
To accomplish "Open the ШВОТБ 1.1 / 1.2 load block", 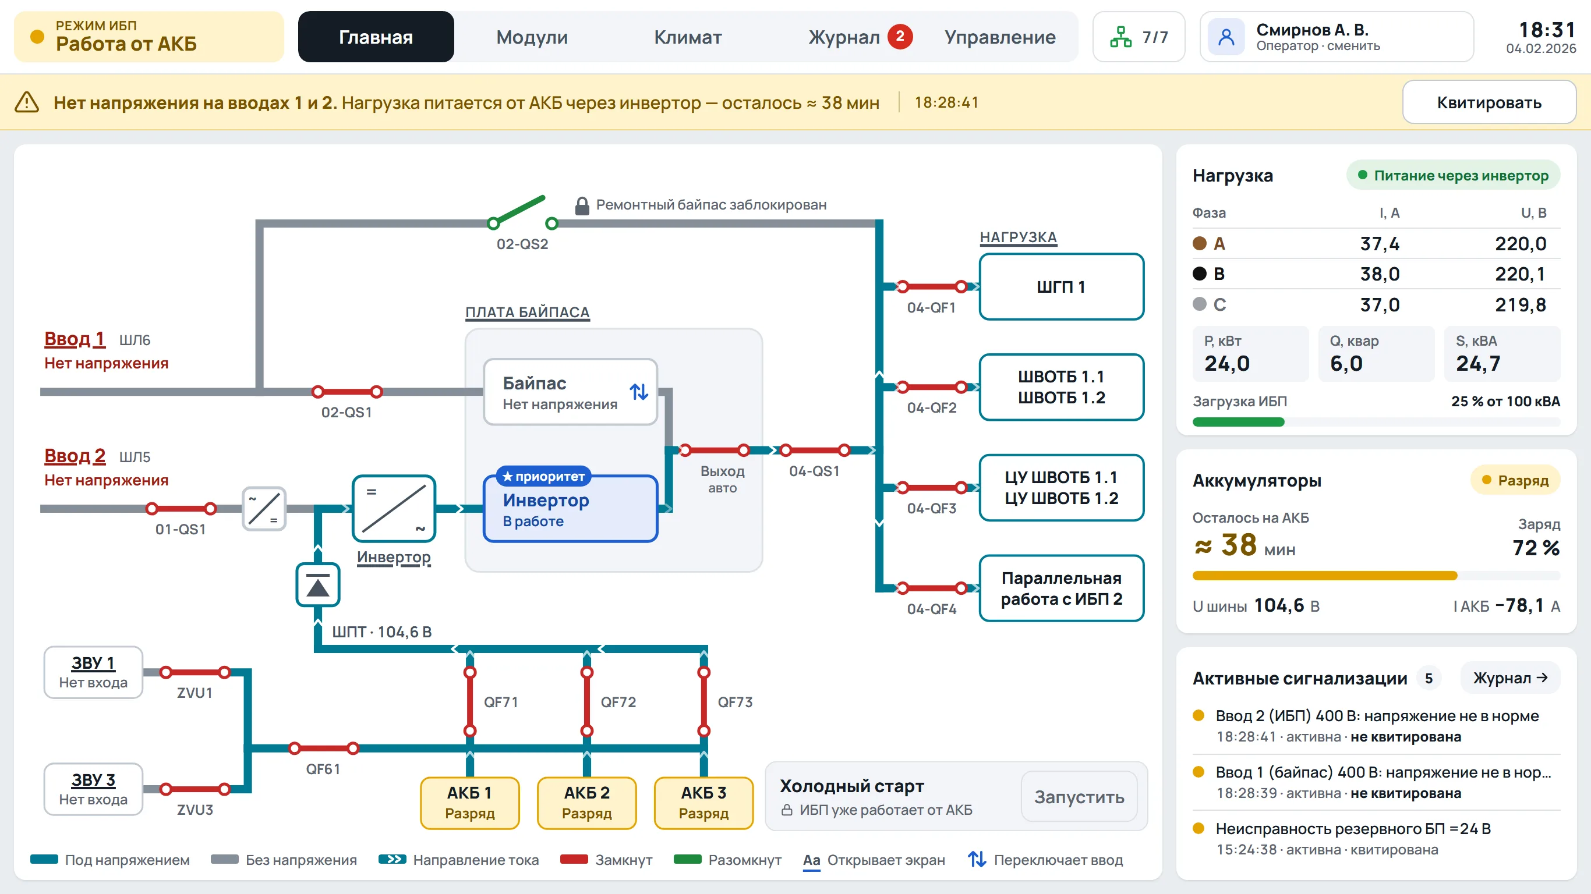I will 1061,387.
